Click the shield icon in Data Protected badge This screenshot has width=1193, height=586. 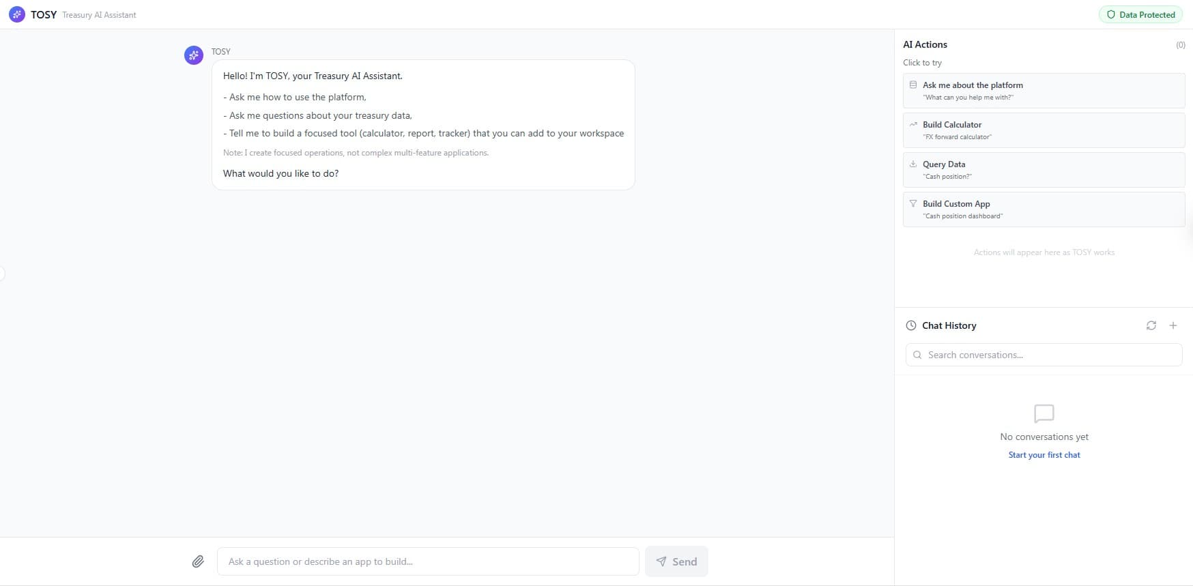(1111, 14)
